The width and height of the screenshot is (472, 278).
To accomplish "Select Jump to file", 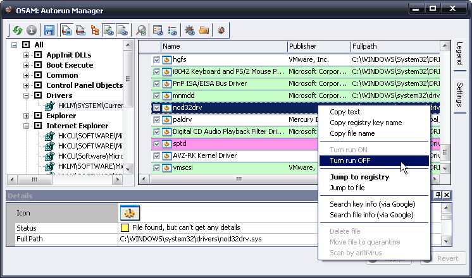I will 347,188.
